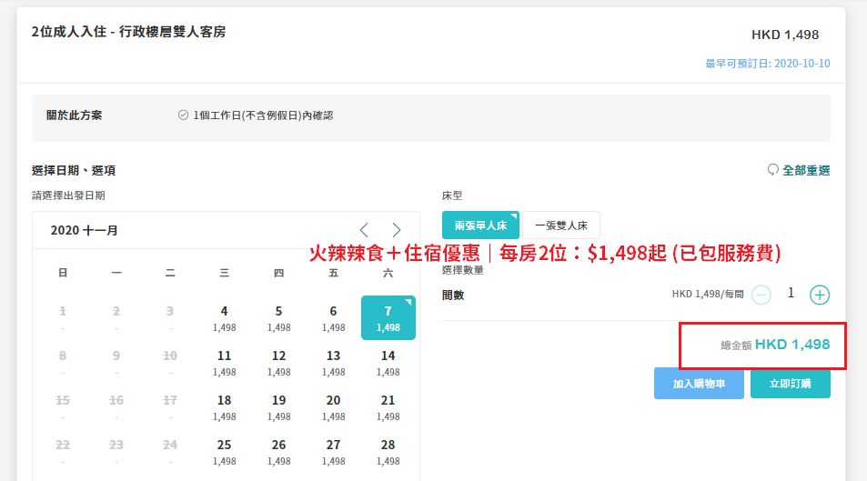This screenshot has height=481, width=867.
Task: Select November 21 in the calendar
Action: (388, 407)
